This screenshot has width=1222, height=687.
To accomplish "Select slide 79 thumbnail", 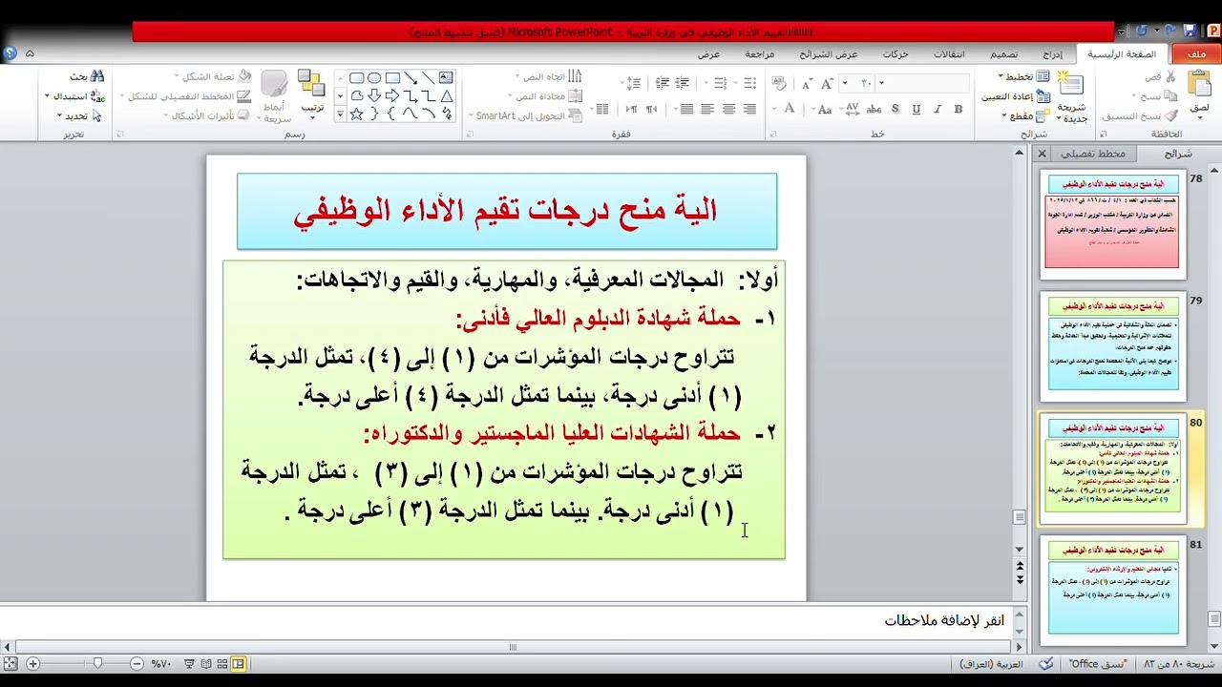I will tap(1112, 344).
